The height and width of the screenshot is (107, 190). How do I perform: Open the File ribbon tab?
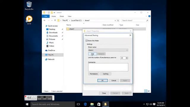(46, 16)
